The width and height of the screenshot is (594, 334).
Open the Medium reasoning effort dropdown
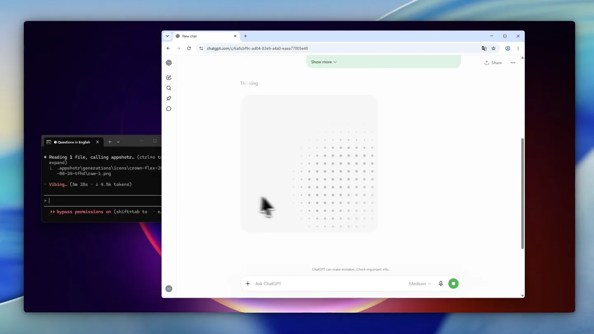[420, 284]
